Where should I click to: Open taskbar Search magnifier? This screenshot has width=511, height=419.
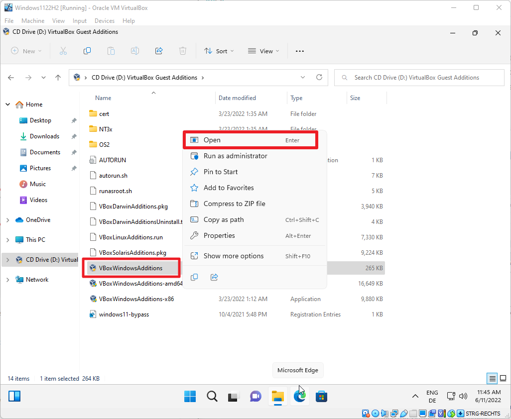212,396
